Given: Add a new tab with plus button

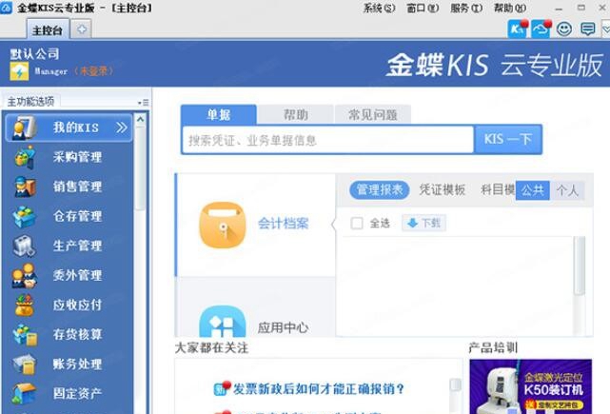Looking at the screenshot, I should click(x=81, y=30).
